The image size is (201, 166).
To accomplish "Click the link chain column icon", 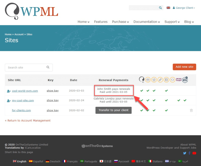I will pos(160,80).
